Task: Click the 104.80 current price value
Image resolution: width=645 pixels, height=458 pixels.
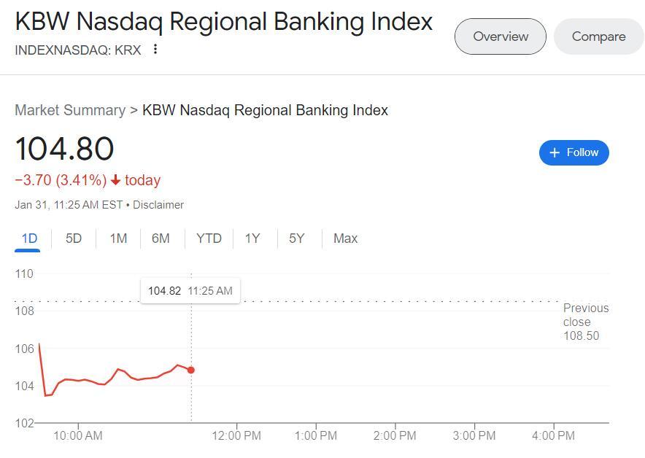Action: 64,149
